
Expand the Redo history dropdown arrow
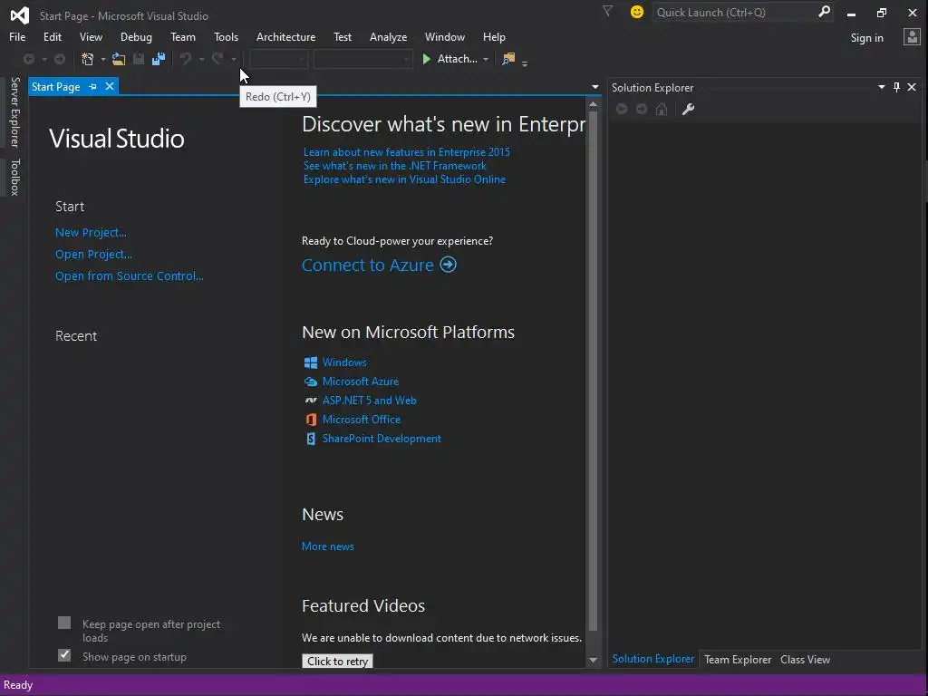(234, 59)
